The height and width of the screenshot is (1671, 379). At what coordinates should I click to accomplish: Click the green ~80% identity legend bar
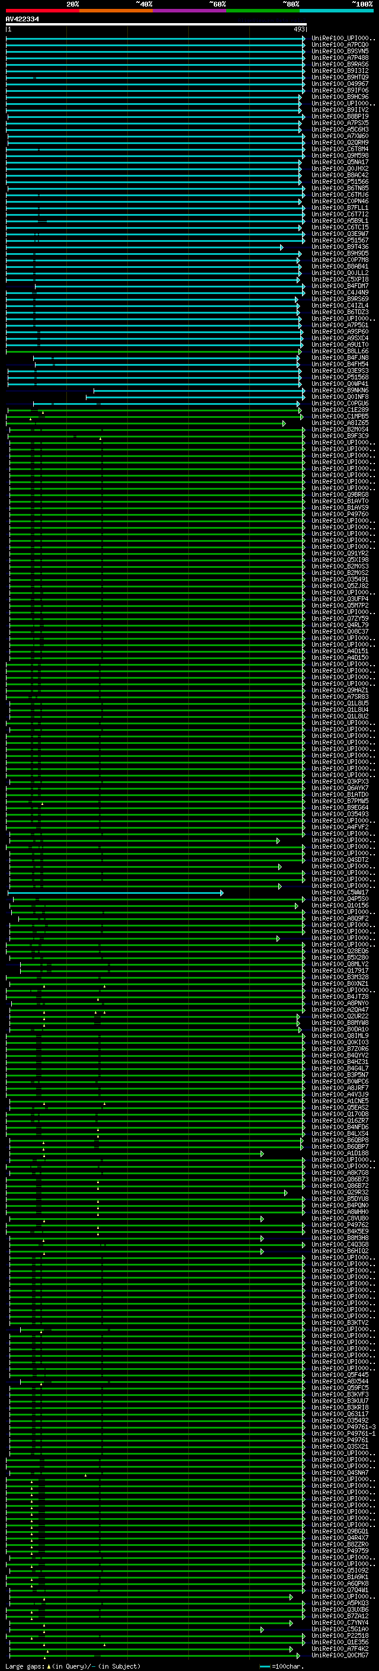(263, 11)
